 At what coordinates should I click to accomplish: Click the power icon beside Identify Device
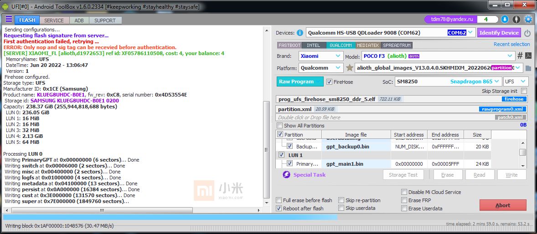[x=527, y=33]
